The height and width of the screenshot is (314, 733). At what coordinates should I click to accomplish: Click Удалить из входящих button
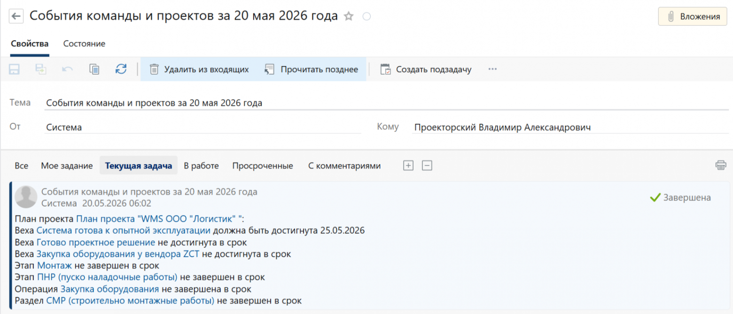point(199,69)
